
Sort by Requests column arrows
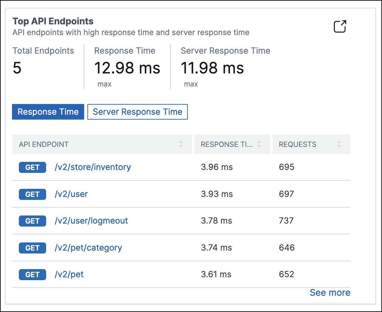point(339,144)
